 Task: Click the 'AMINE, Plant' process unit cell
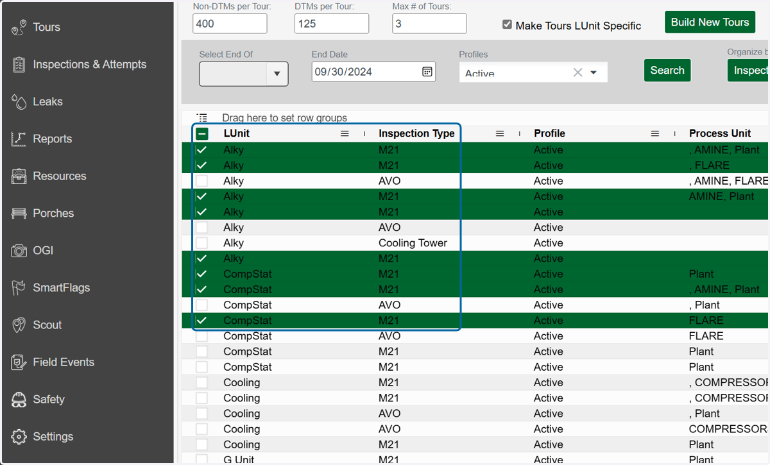[x=721, y=196]
